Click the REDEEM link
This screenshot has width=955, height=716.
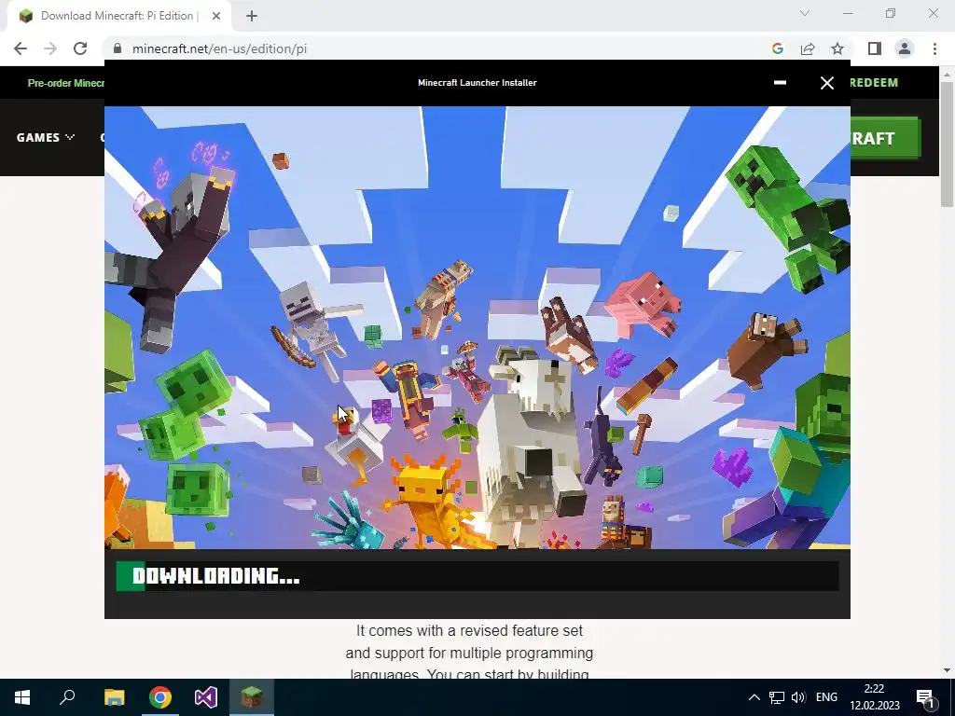coord(874,83)
